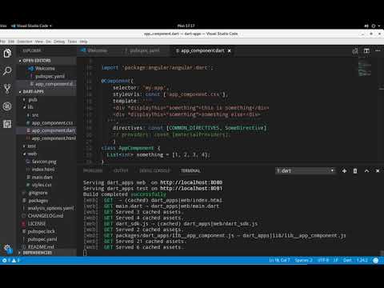Close the app_component.dart editor tab

tap(229, 50)
